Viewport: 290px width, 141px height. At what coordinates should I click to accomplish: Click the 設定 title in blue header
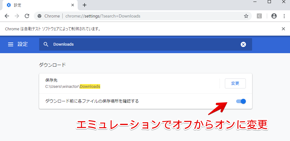tap(23, 44)
